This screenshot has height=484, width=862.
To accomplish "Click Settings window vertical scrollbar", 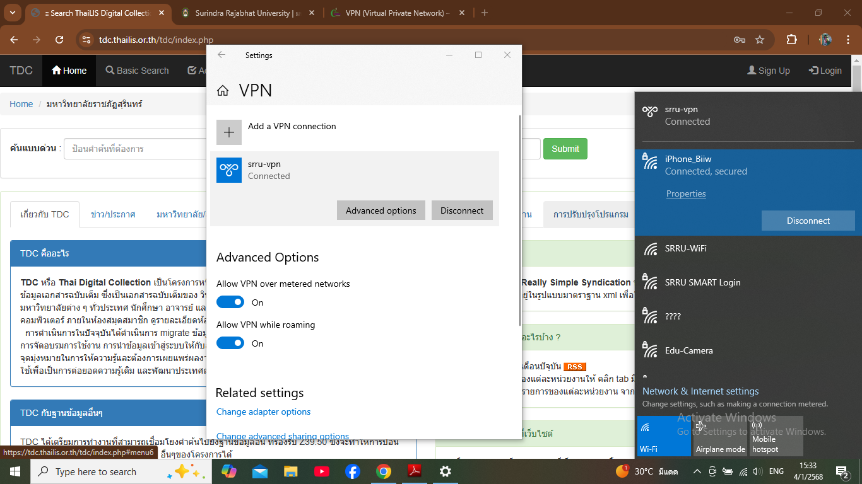I will 520,221.
